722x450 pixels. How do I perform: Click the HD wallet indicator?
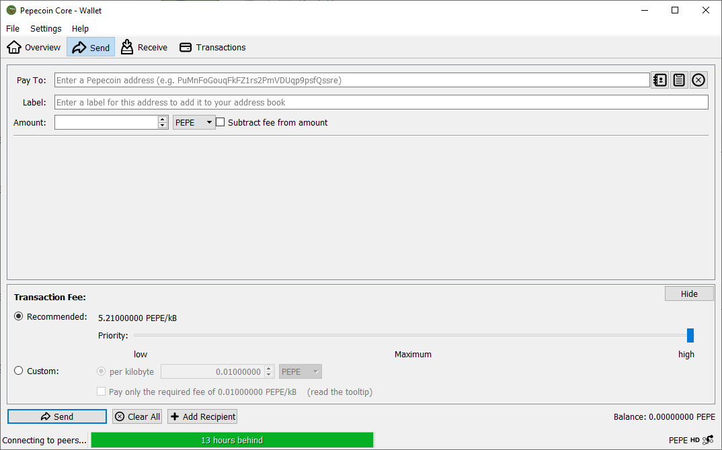[x=694, y=440]
